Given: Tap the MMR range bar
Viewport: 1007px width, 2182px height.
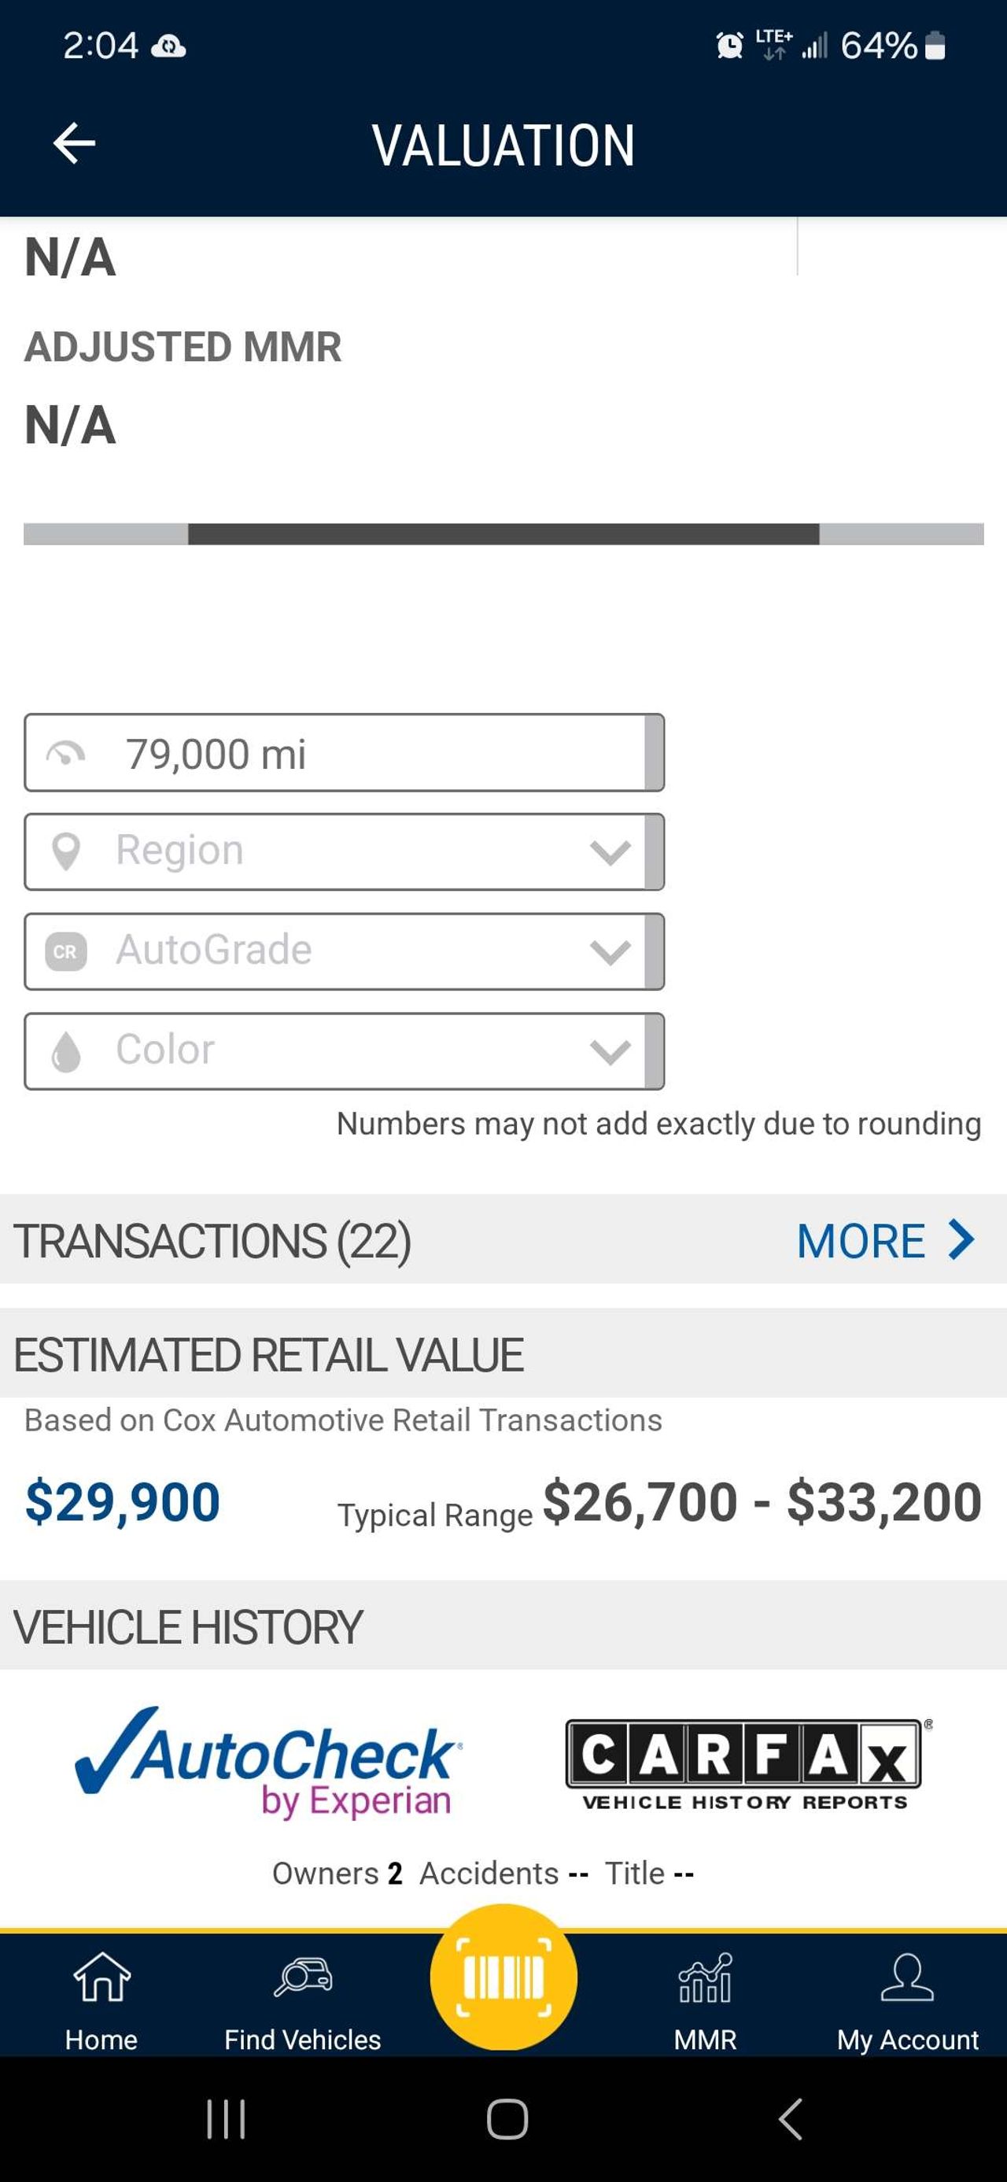Looking at the screenshot, I should (x=503, y=534).
